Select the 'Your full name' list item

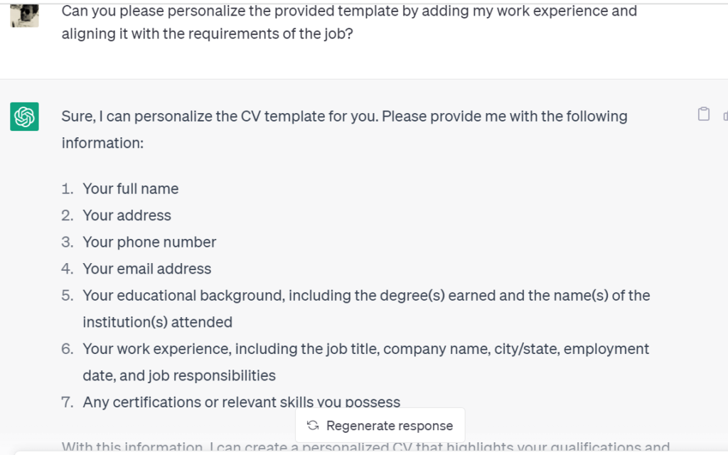point(131,189)
